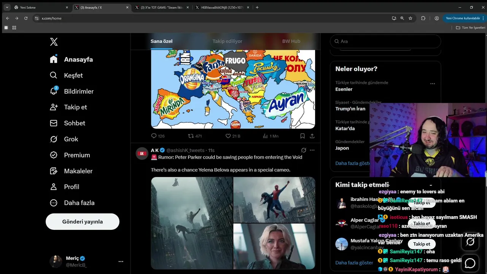Open floating messages chat button
This screenshot has width=487, height=274.
(470, 263)
